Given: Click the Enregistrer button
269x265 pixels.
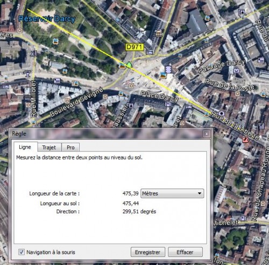Looking at the screenshot, I should click(148, 252).
